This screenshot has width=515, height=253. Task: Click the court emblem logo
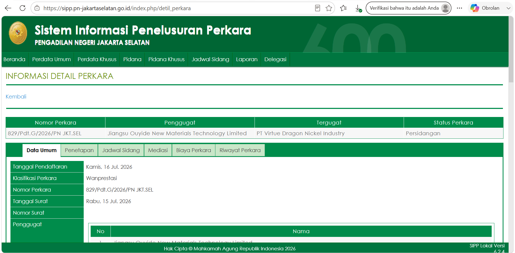tap(18, 33)
